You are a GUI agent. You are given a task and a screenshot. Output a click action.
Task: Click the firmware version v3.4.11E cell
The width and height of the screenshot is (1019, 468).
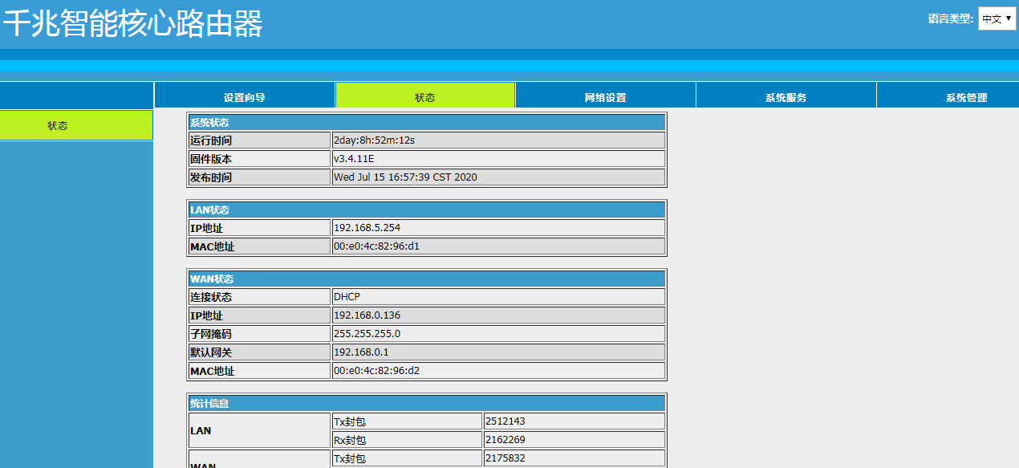[354, 159]
